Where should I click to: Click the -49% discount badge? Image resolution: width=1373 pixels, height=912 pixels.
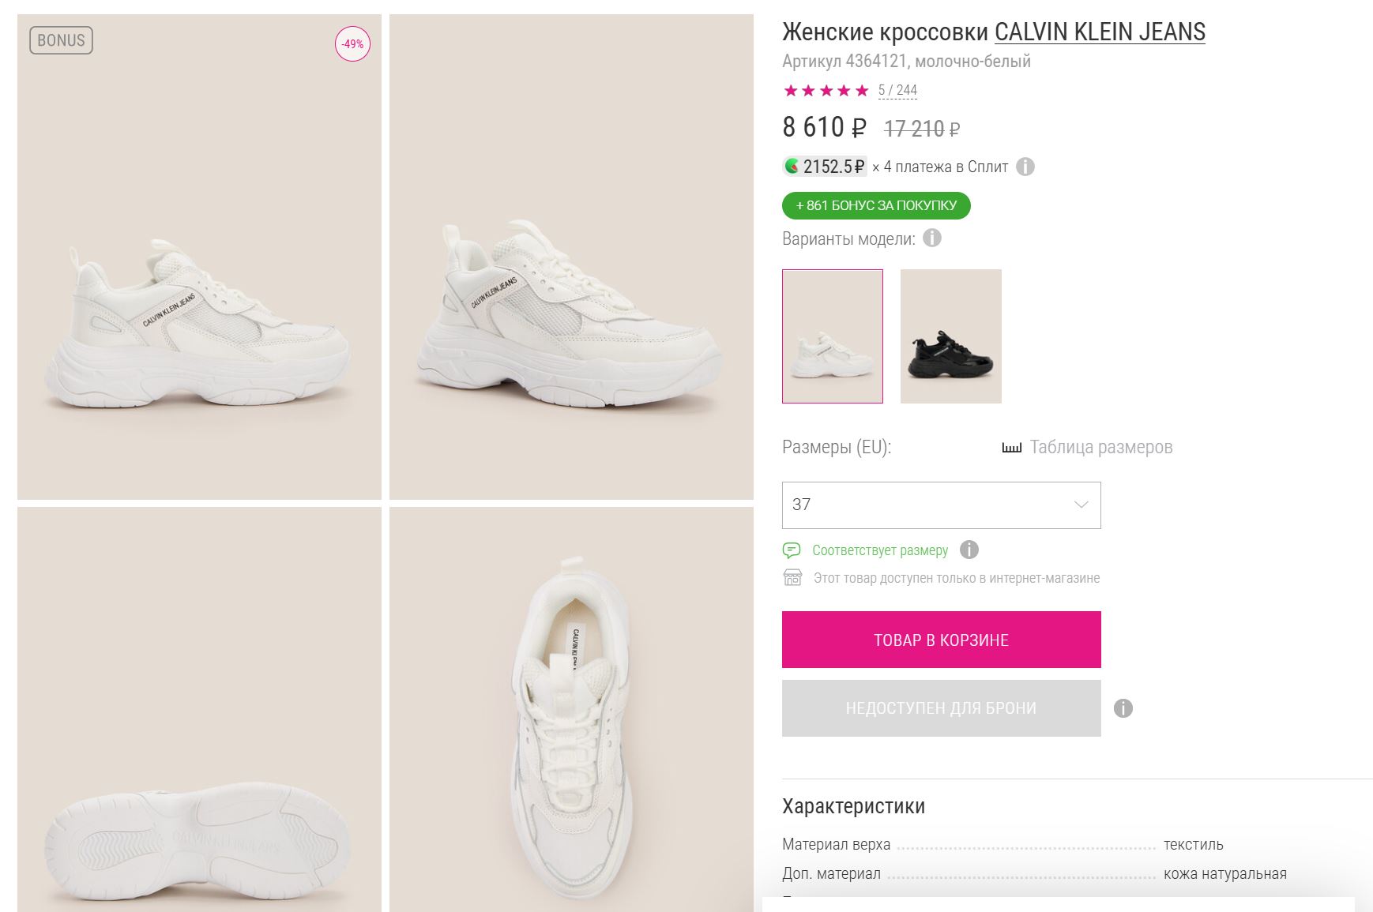coord(352,44)
